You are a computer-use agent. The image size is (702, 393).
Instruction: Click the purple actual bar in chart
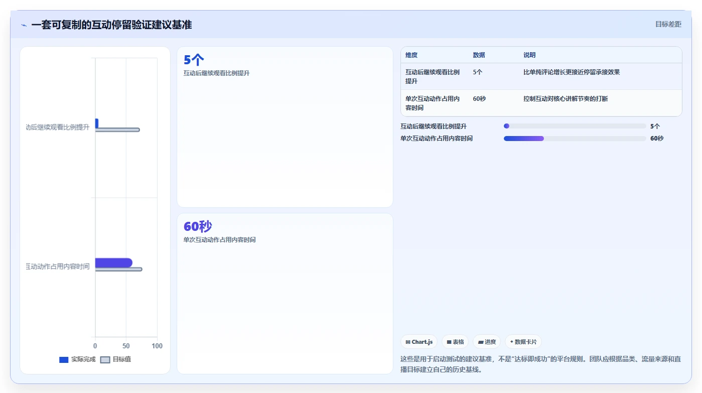tap(113, 263)
